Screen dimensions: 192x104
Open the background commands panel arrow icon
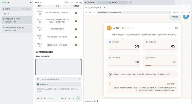point(79,79)
